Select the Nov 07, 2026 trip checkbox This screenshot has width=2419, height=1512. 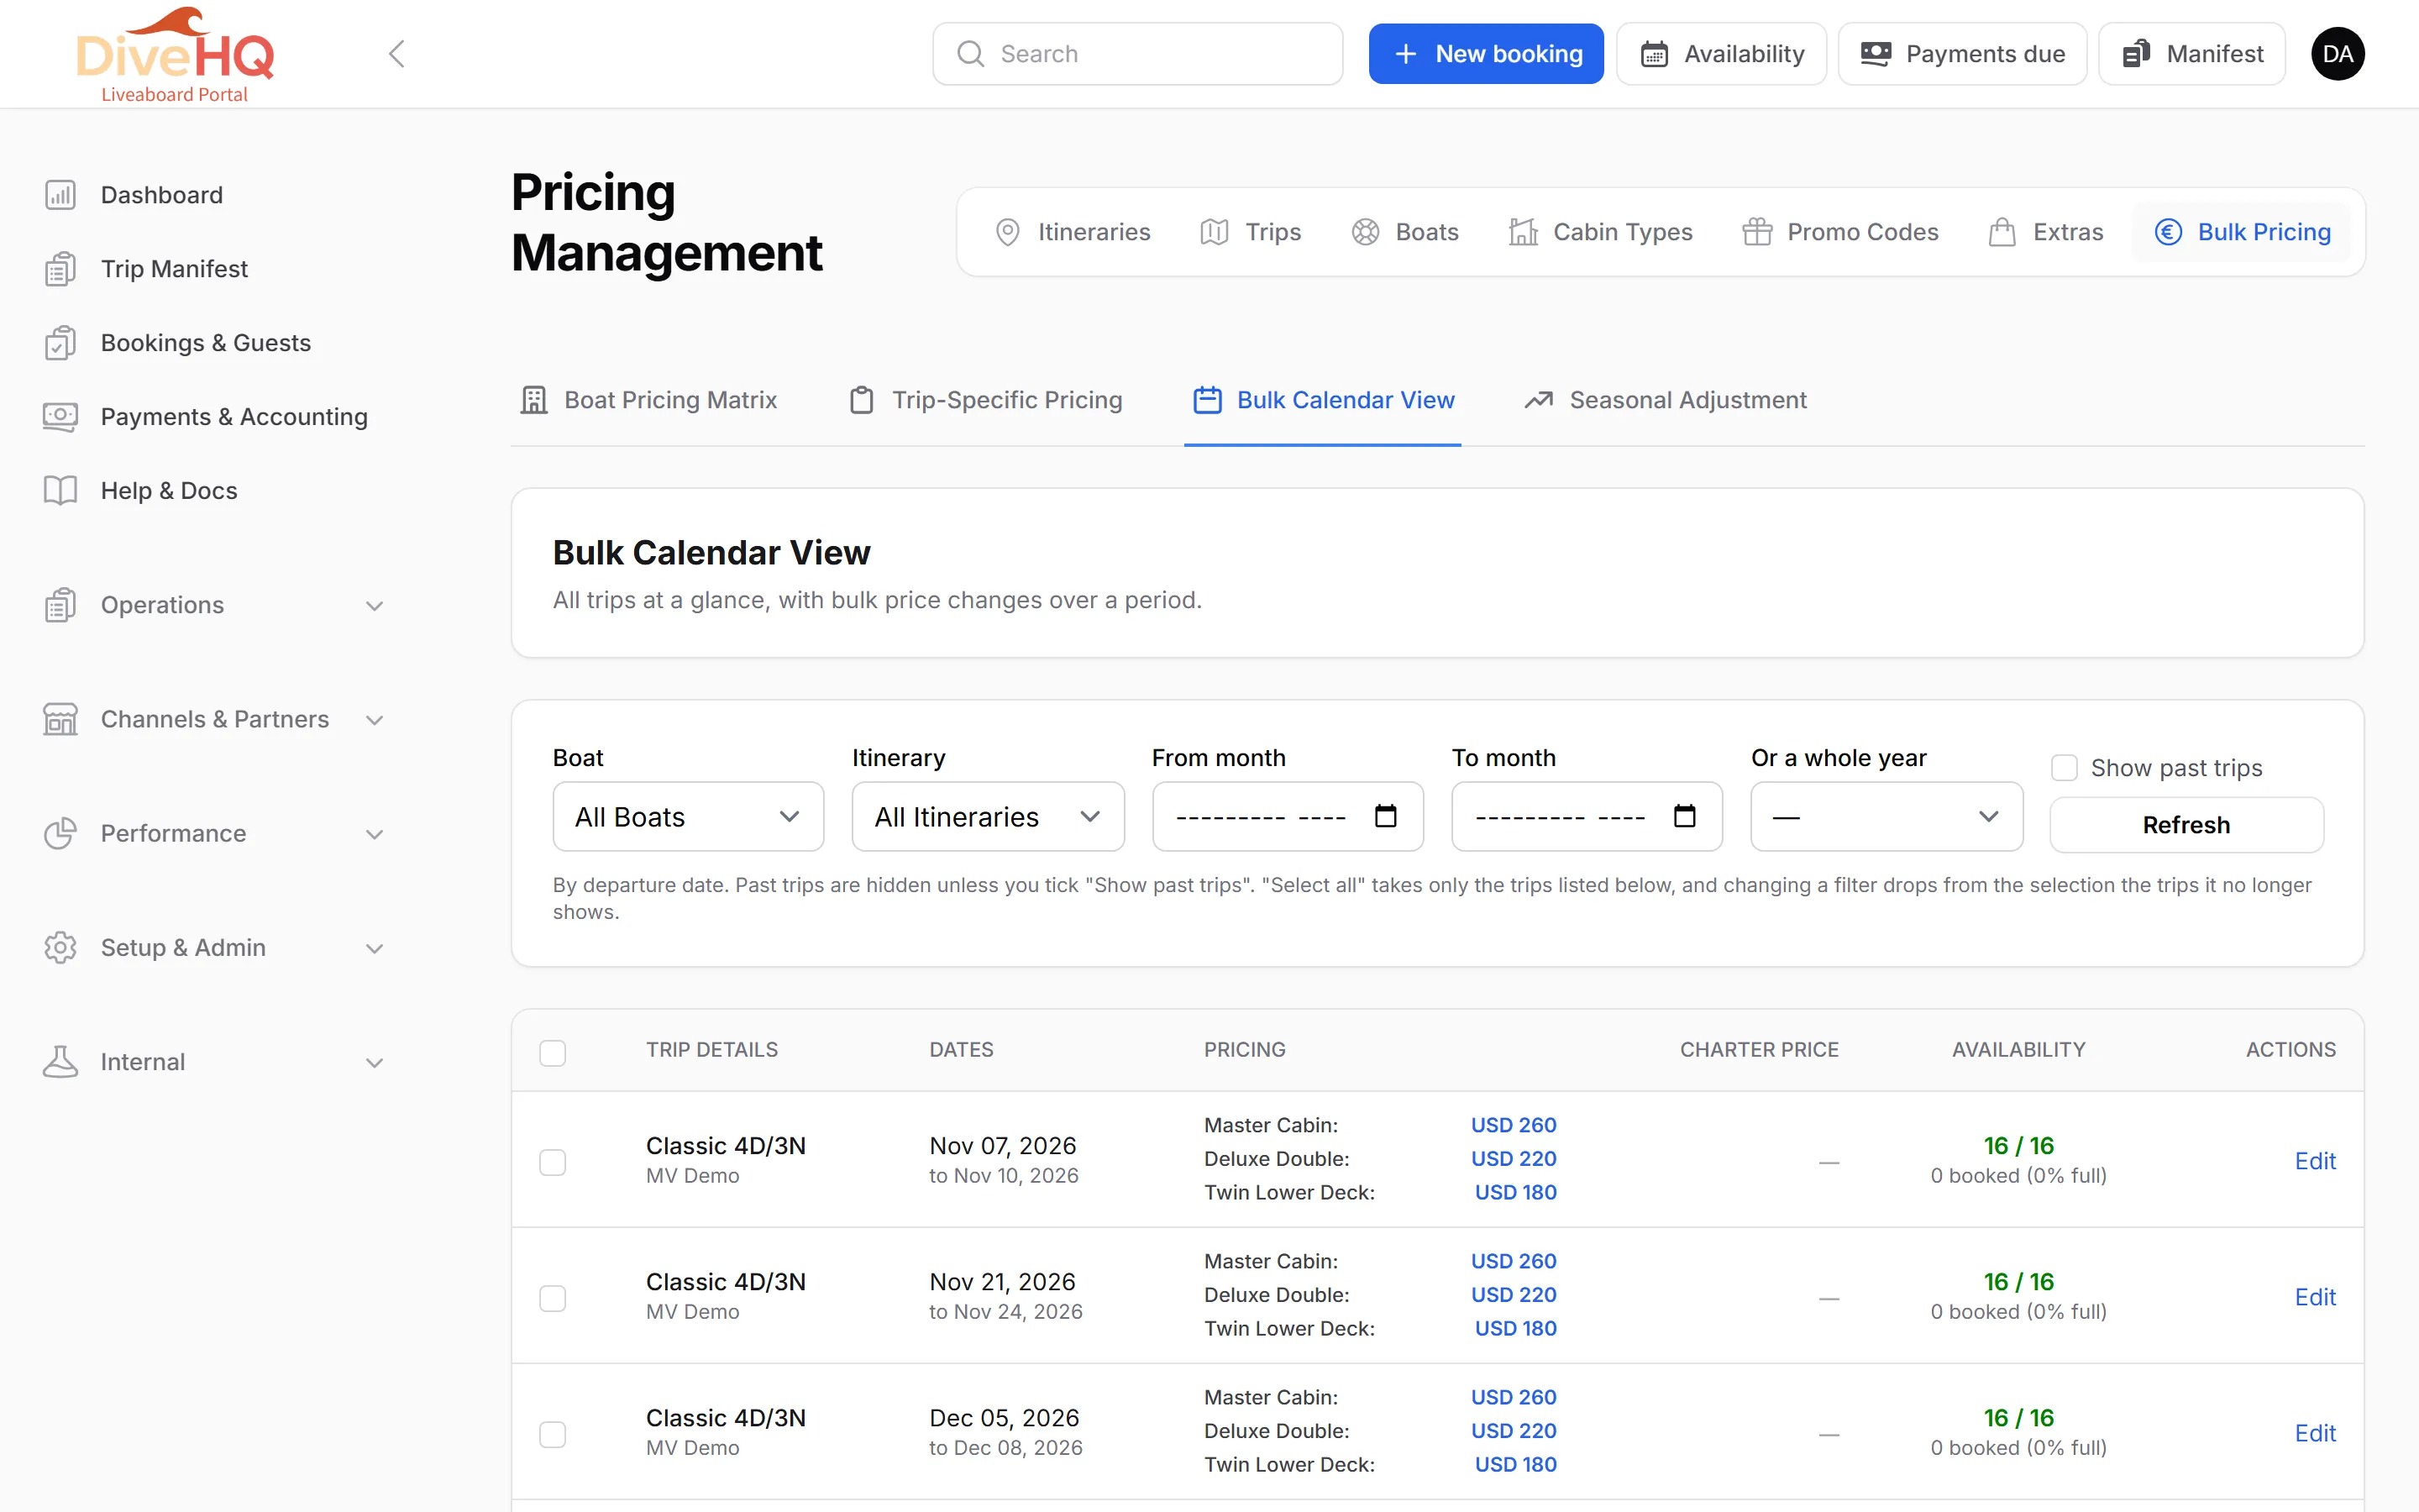point(553,1162)
